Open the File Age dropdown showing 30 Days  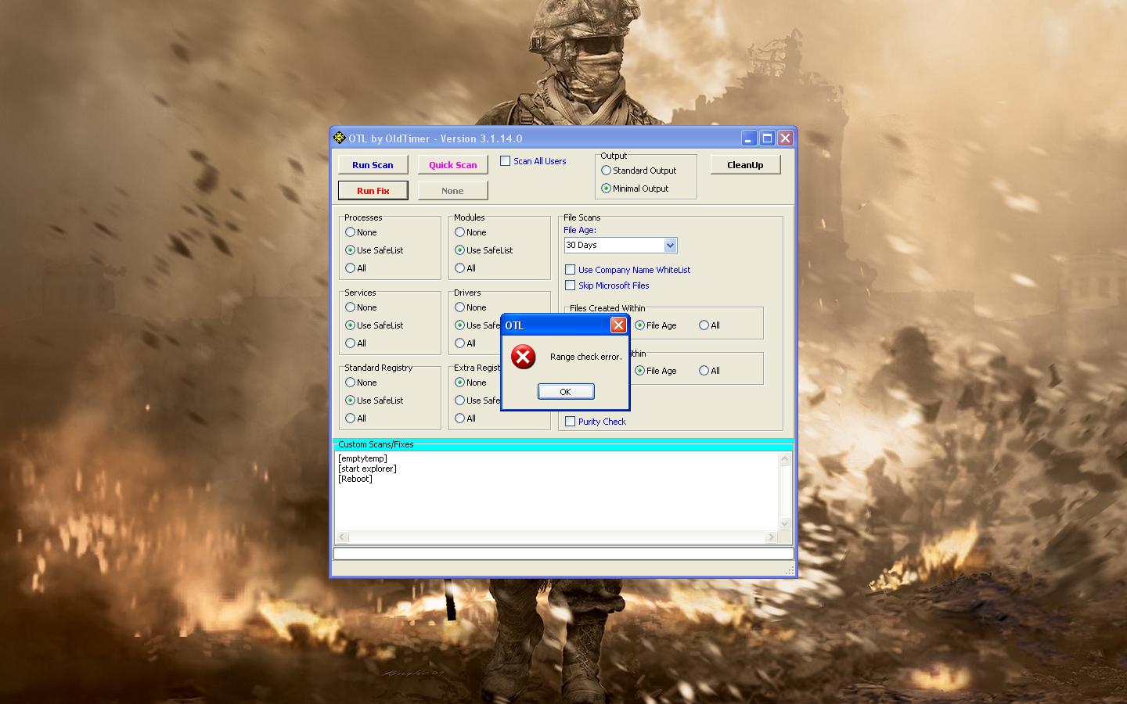pyautogui.click(x=670, y=245)
